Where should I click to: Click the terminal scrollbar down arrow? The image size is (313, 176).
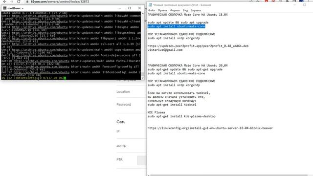142,78
